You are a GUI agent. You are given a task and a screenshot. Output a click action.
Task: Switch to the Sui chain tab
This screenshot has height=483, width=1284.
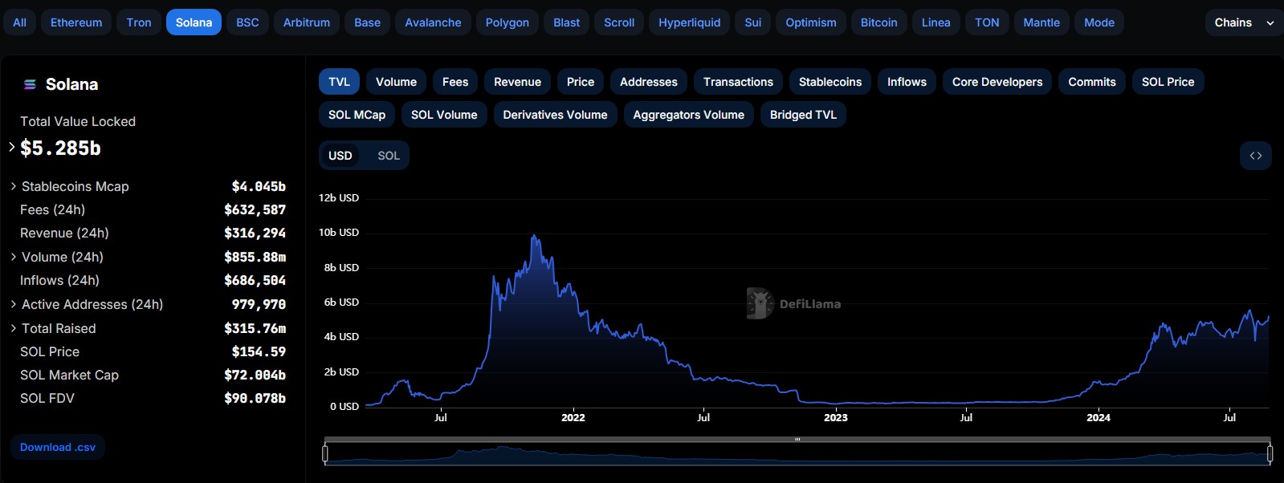pos(753,22)
